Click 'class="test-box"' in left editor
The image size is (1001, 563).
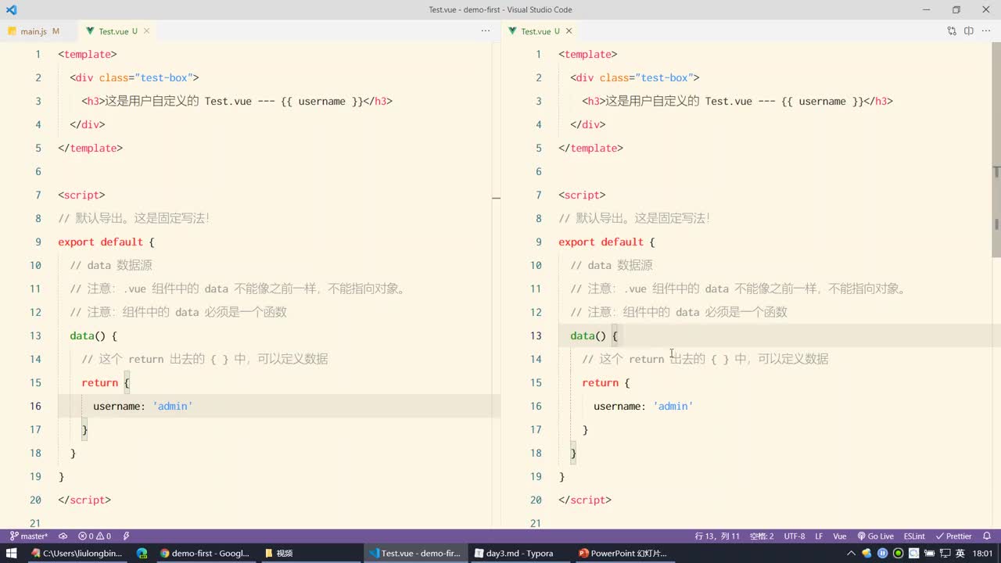click(145, 77)
